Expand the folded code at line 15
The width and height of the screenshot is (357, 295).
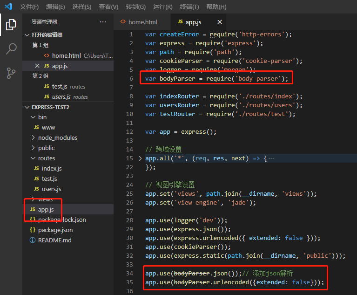(140, 158)
